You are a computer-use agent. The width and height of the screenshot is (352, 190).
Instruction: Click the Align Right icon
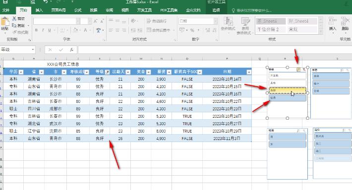124,30
